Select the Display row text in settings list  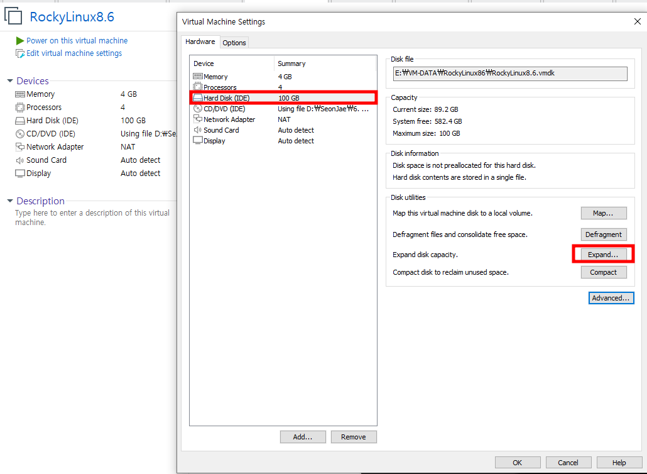tap(215, 141)
